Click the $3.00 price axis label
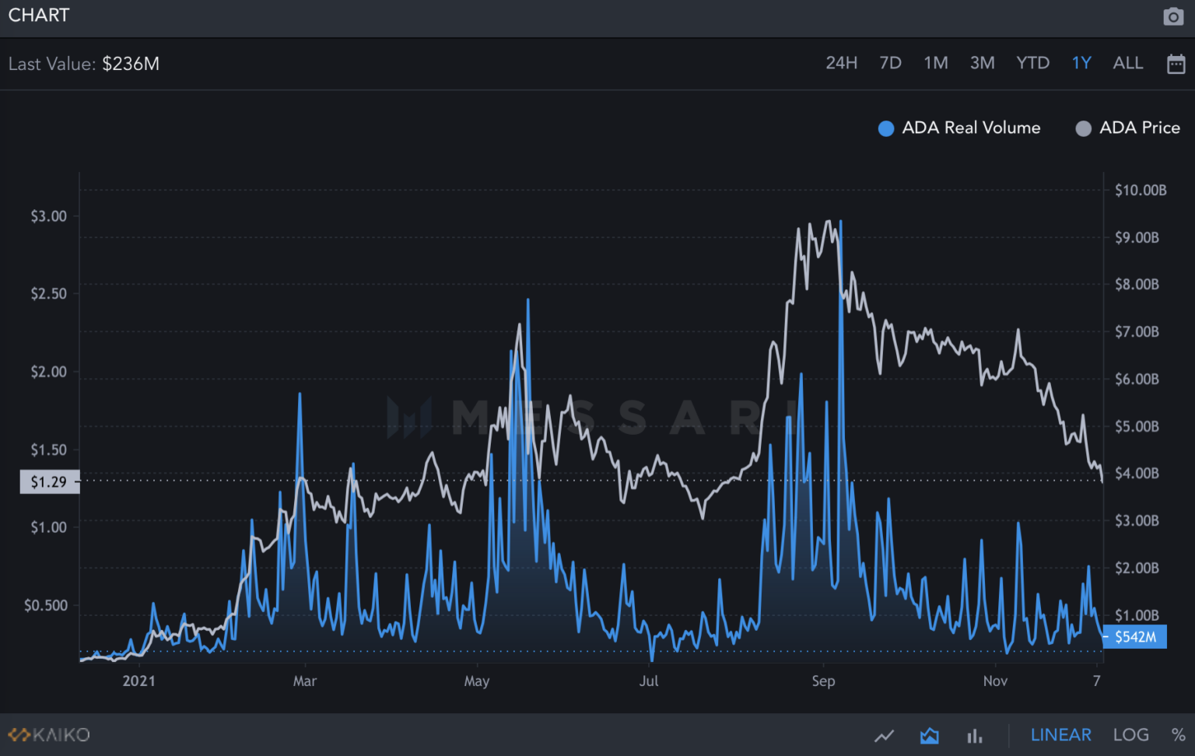The image size is (1195, 756). 49,216
